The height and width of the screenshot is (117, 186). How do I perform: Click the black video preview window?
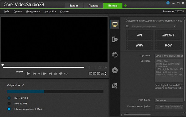coord(55,39)
